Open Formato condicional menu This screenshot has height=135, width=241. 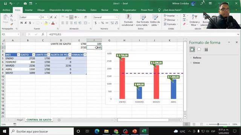pos(128,20)
